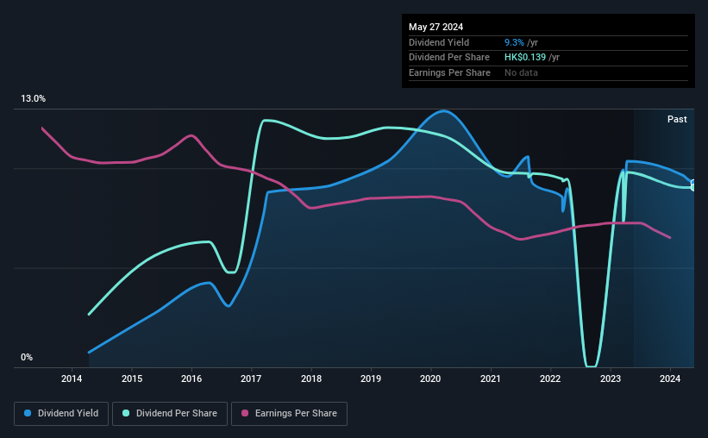Click the 13.0% y-axis label
The width and height of the screenshot is (708, 438).
33,98
